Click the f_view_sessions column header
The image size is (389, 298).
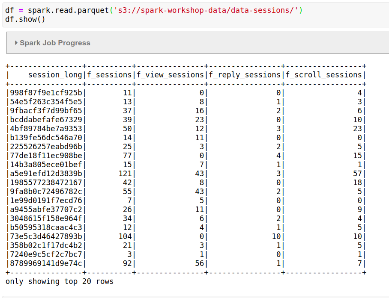tap(170, 75)
